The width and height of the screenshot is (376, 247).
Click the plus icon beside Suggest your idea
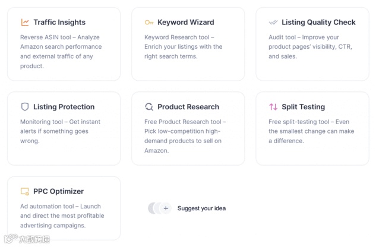166,208
